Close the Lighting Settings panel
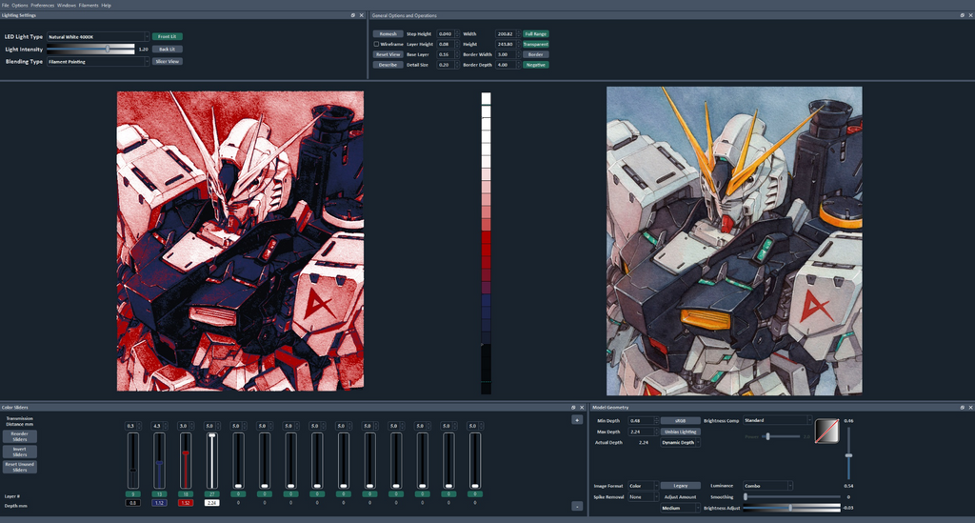Image resolution: width=975 pixels, height=523 pixels. click(x=361, y=15)
